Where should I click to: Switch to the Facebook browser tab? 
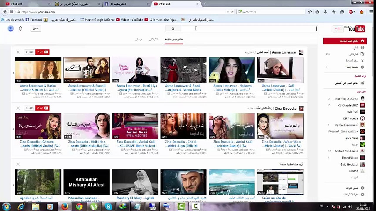[126, 4]
